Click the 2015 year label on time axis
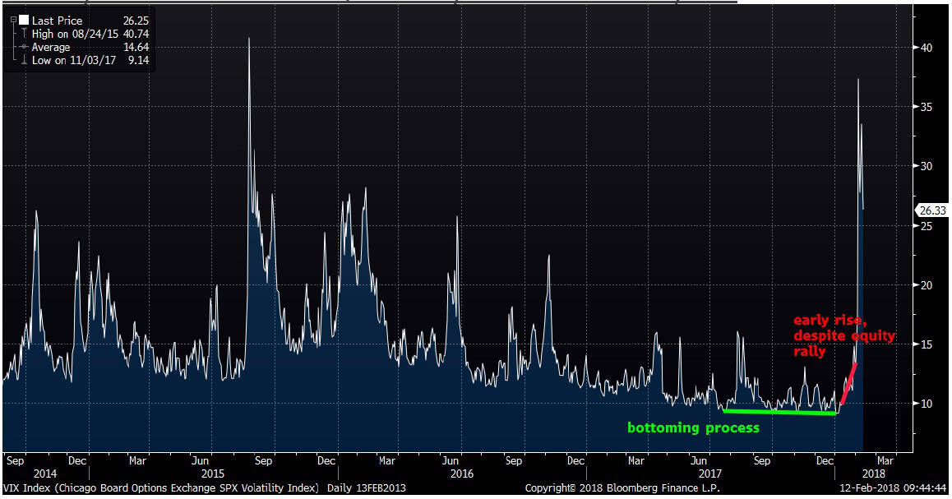This screenshot has width=952, height=499. pos(213,474)
